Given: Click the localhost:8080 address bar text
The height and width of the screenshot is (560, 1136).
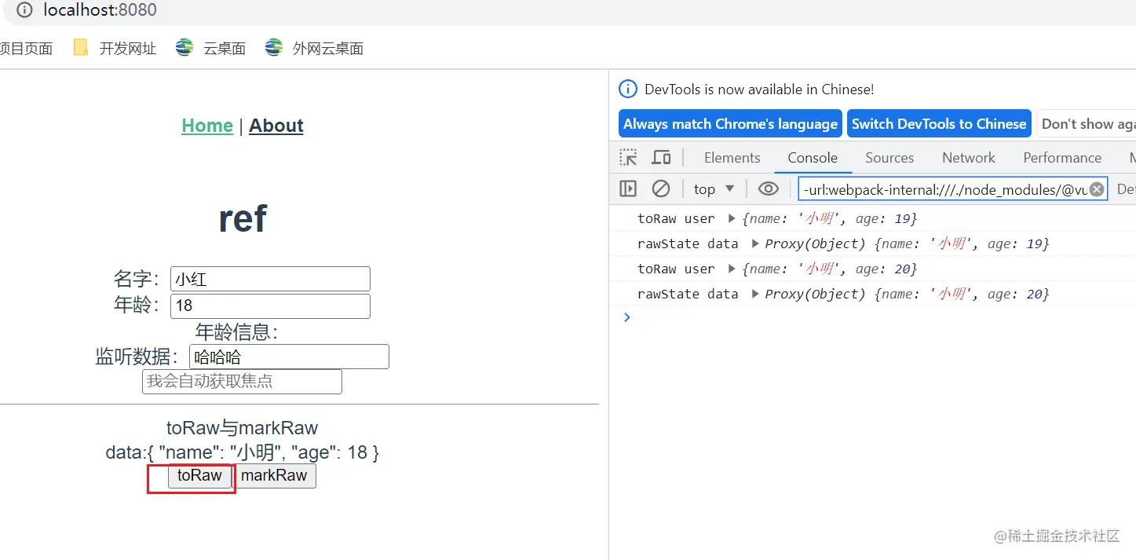Looking at the screenshot, I should tap(100, 10).
